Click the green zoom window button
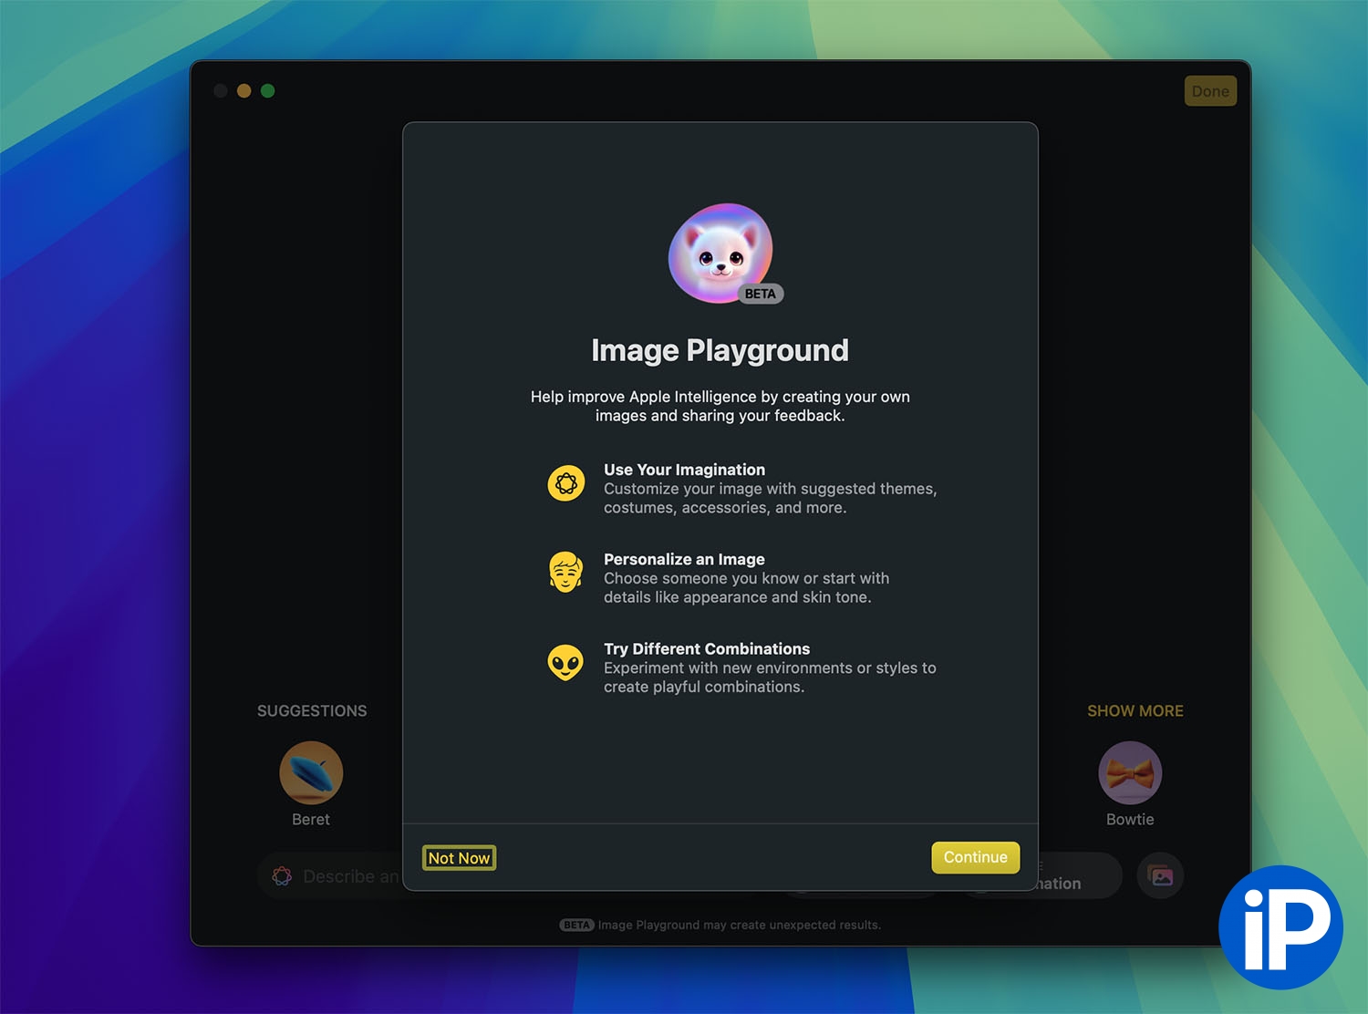 coord(267,90)
